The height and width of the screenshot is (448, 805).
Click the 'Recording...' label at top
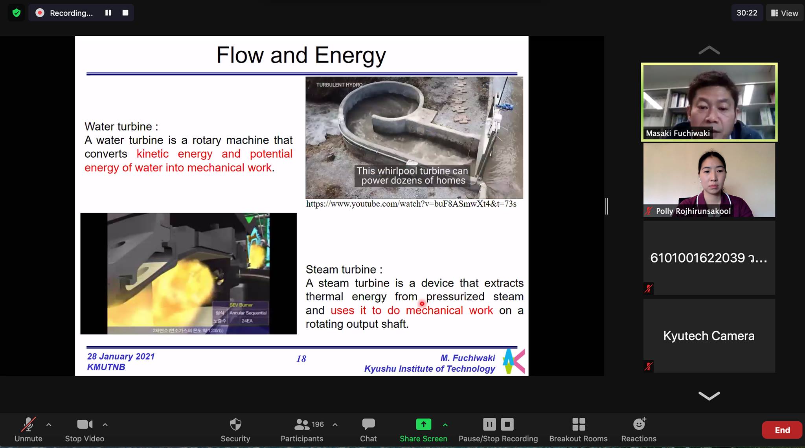(71, 13)
